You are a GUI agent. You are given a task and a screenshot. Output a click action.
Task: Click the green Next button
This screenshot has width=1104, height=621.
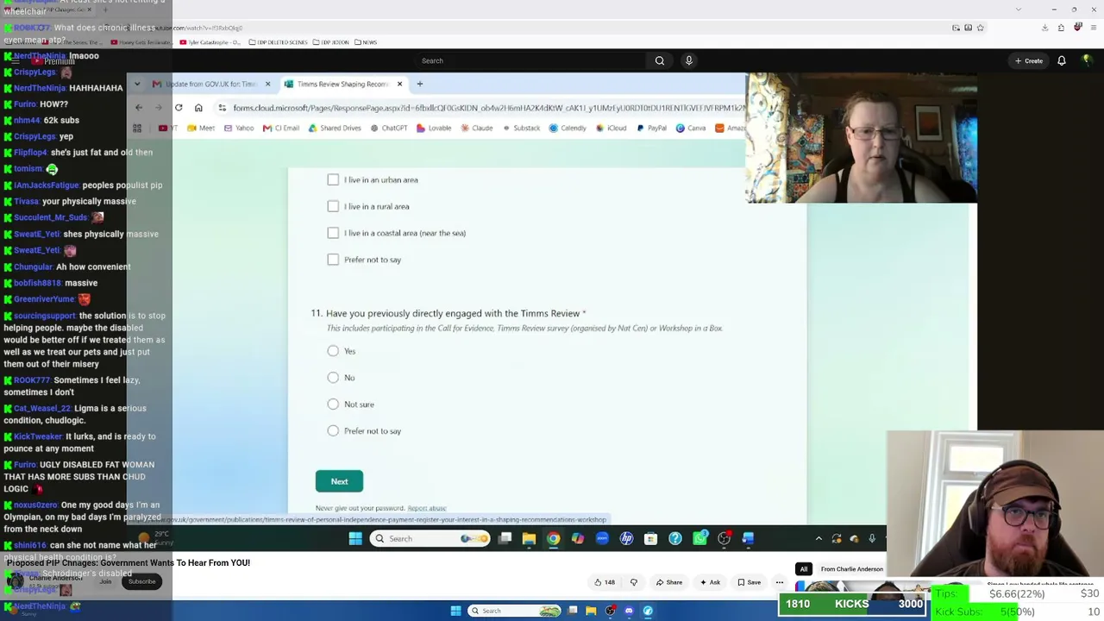click(x=339, y=481)
